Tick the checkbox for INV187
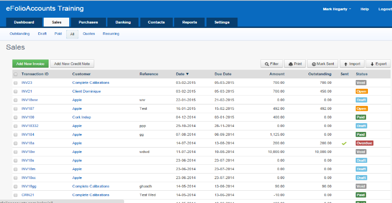 [x=16, y=109]
